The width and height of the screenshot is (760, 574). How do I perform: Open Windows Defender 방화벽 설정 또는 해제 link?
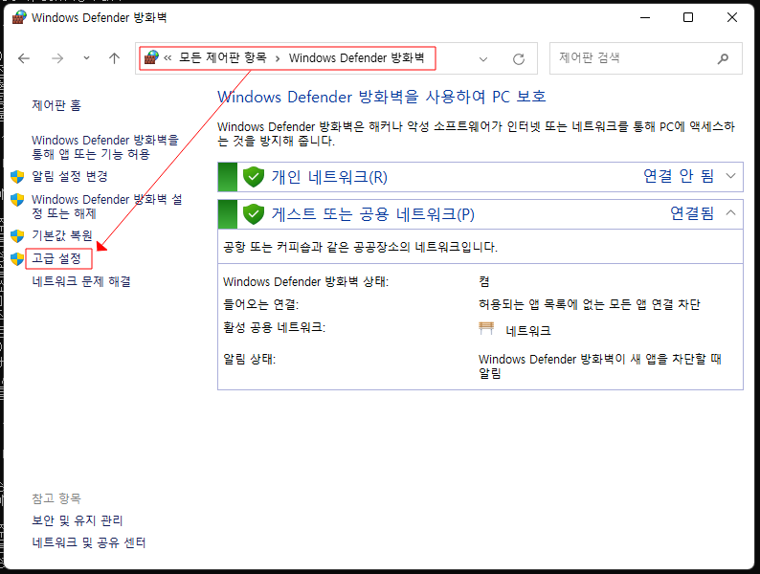click(x=106, y=207)
